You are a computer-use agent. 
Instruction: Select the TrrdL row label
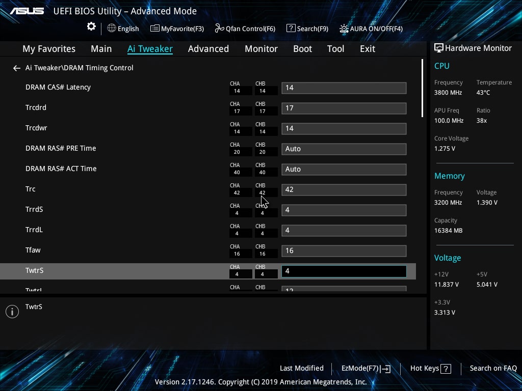pyautogui.click(x=34, y=230)
